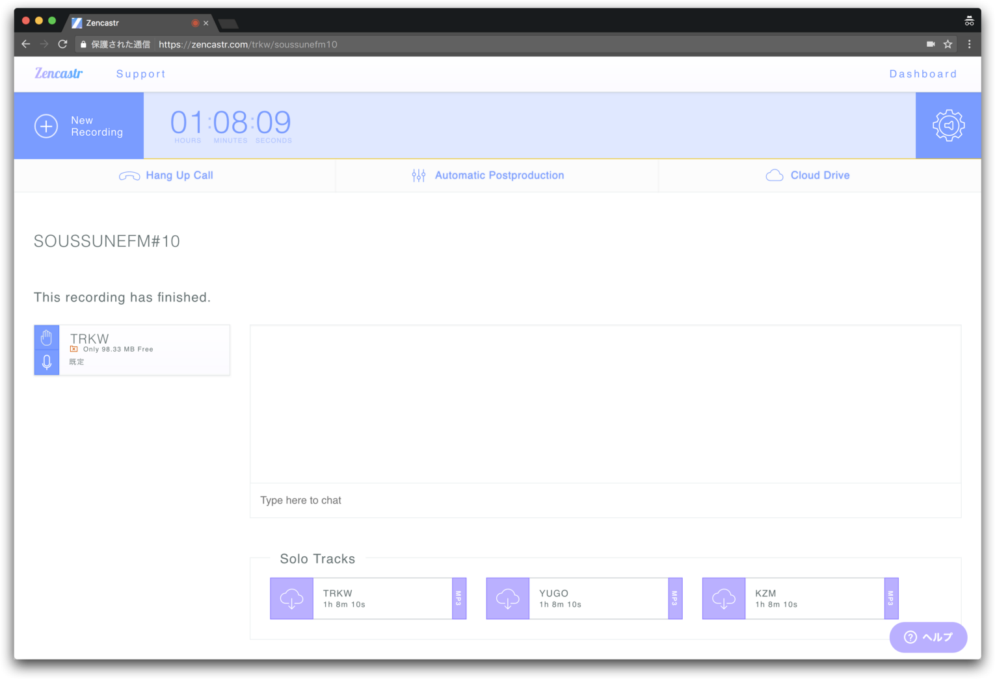Viewport: 995px width, 679px height.
Task: Open a new browser tab
Action: pyautogui.click(x=228, y=24)
